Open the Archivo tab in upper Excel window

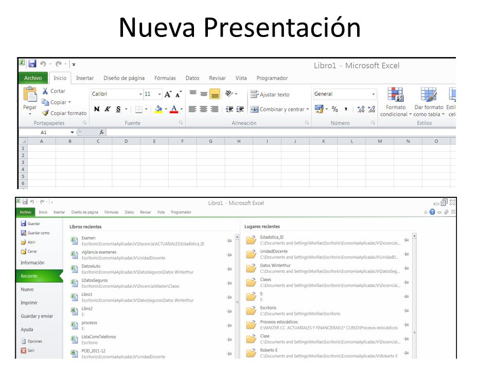[33, 78]
